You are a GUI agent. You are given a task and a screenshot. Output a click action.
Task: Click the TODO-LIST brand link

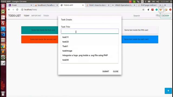click(14, 16)
